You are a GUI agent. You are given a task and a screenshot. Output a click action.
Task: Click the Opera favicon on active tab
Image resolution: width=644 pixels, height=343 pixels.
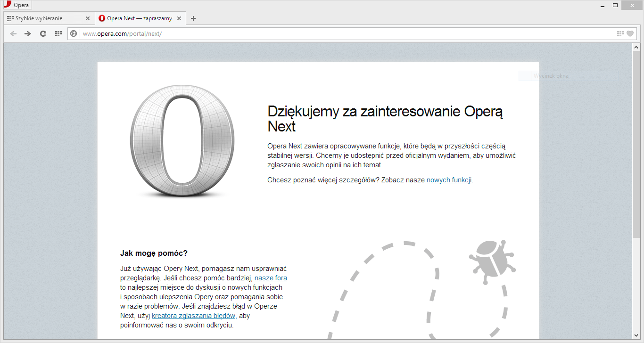(x=102, y=18)
